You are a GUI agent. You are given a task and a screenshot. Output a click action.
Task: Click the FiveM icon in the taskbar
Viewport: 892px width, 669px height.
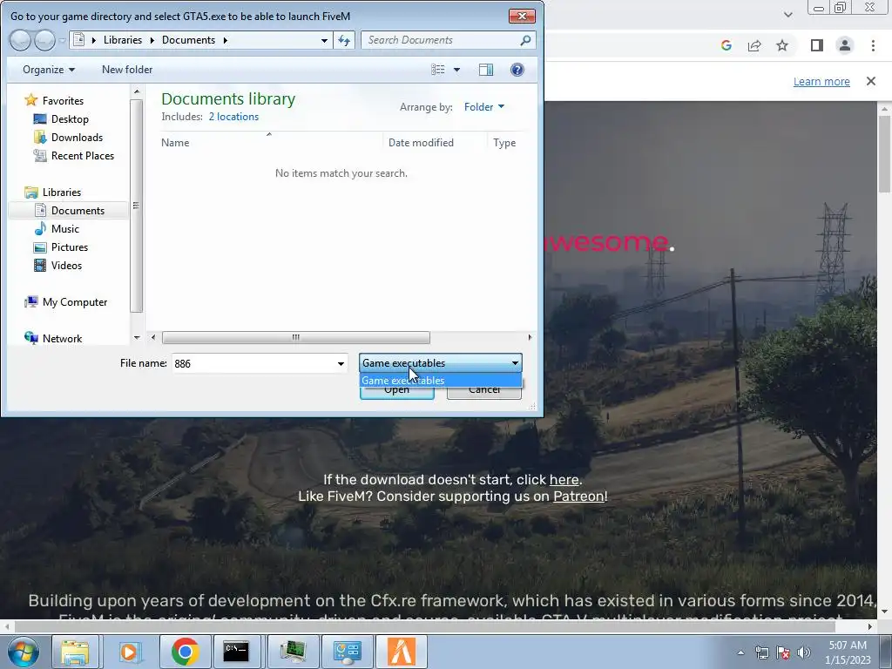401,652
